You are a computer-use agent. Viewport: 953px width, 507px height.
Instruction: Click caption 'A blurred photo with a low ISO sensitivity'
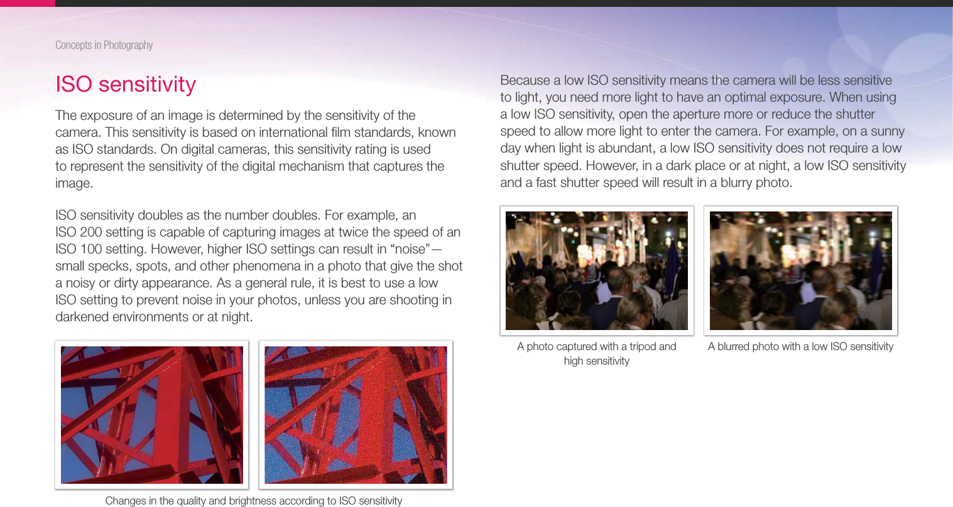tap(800, 346)
